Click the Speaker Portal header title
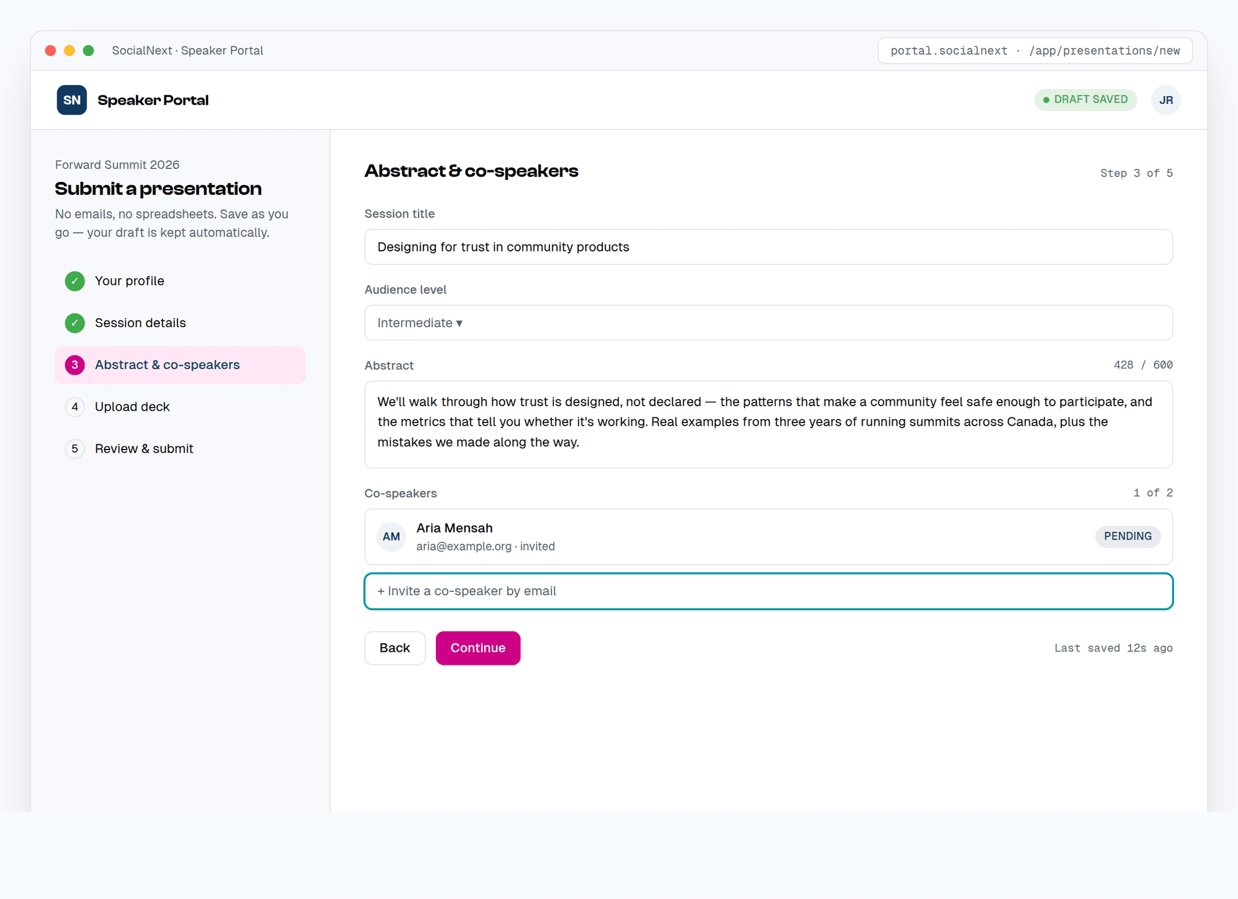 point(153,101)
